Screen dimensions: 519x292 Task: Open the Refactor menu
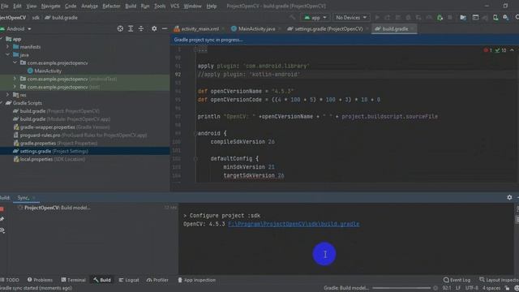[111, 6]
